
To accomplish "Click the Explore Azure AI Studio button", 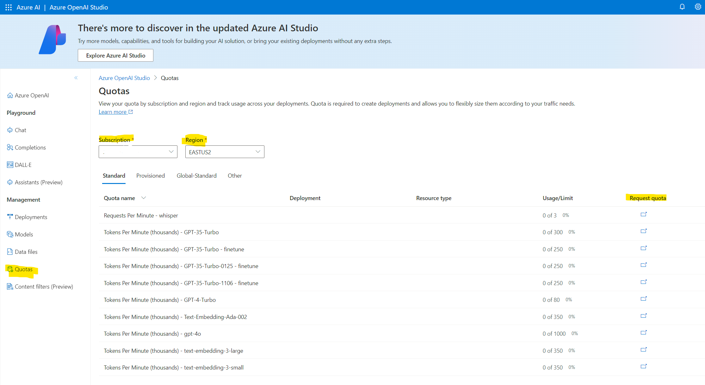I will (x=115, y=56).
